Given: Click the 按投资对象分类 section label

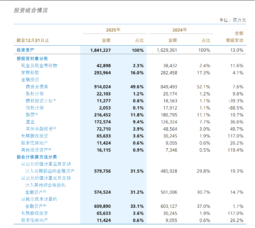Looking at the screenshot, I should click(32, 59).
